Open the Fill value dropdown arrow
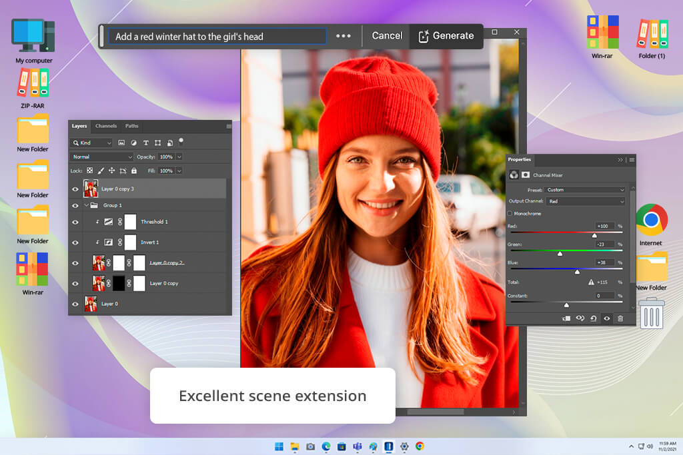683x455 pixels. point(179,171)
